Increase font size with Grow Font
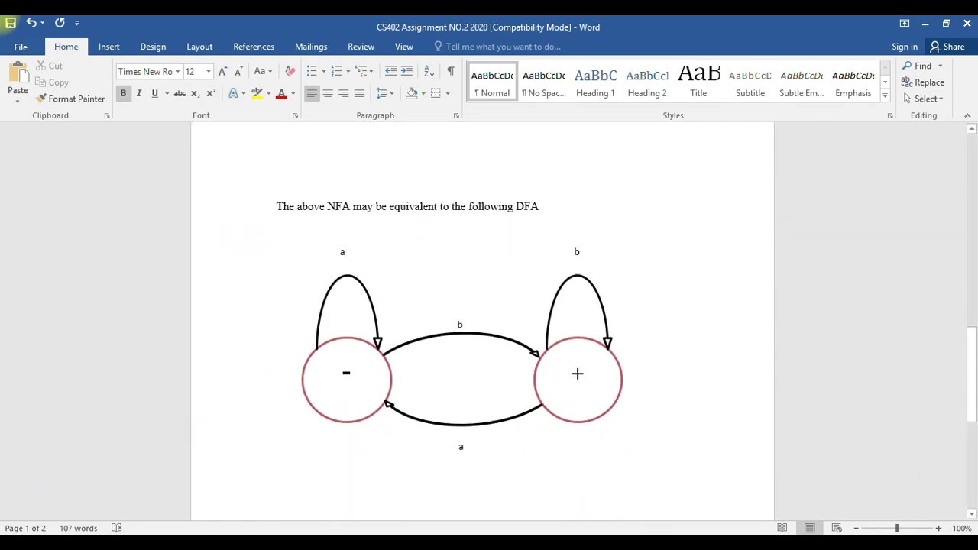Viewport: 978px width, 550px height. 222,71
